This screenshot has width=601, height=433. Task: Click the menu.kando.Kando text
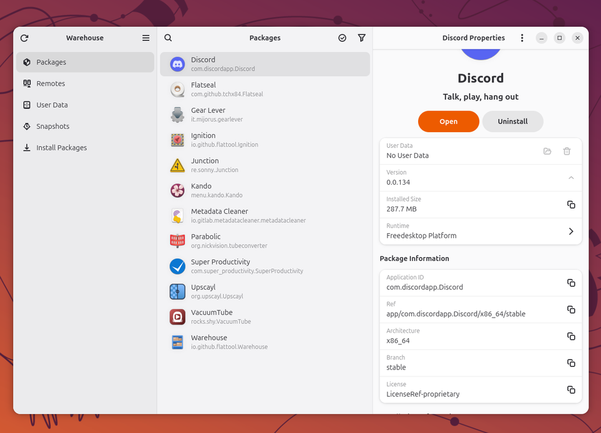217,195
